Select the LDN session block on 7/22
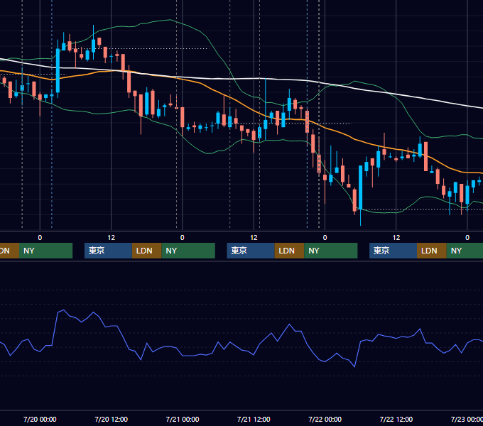Image resolution: width=483 pixels, height=426 pixels. pos(432,251)
